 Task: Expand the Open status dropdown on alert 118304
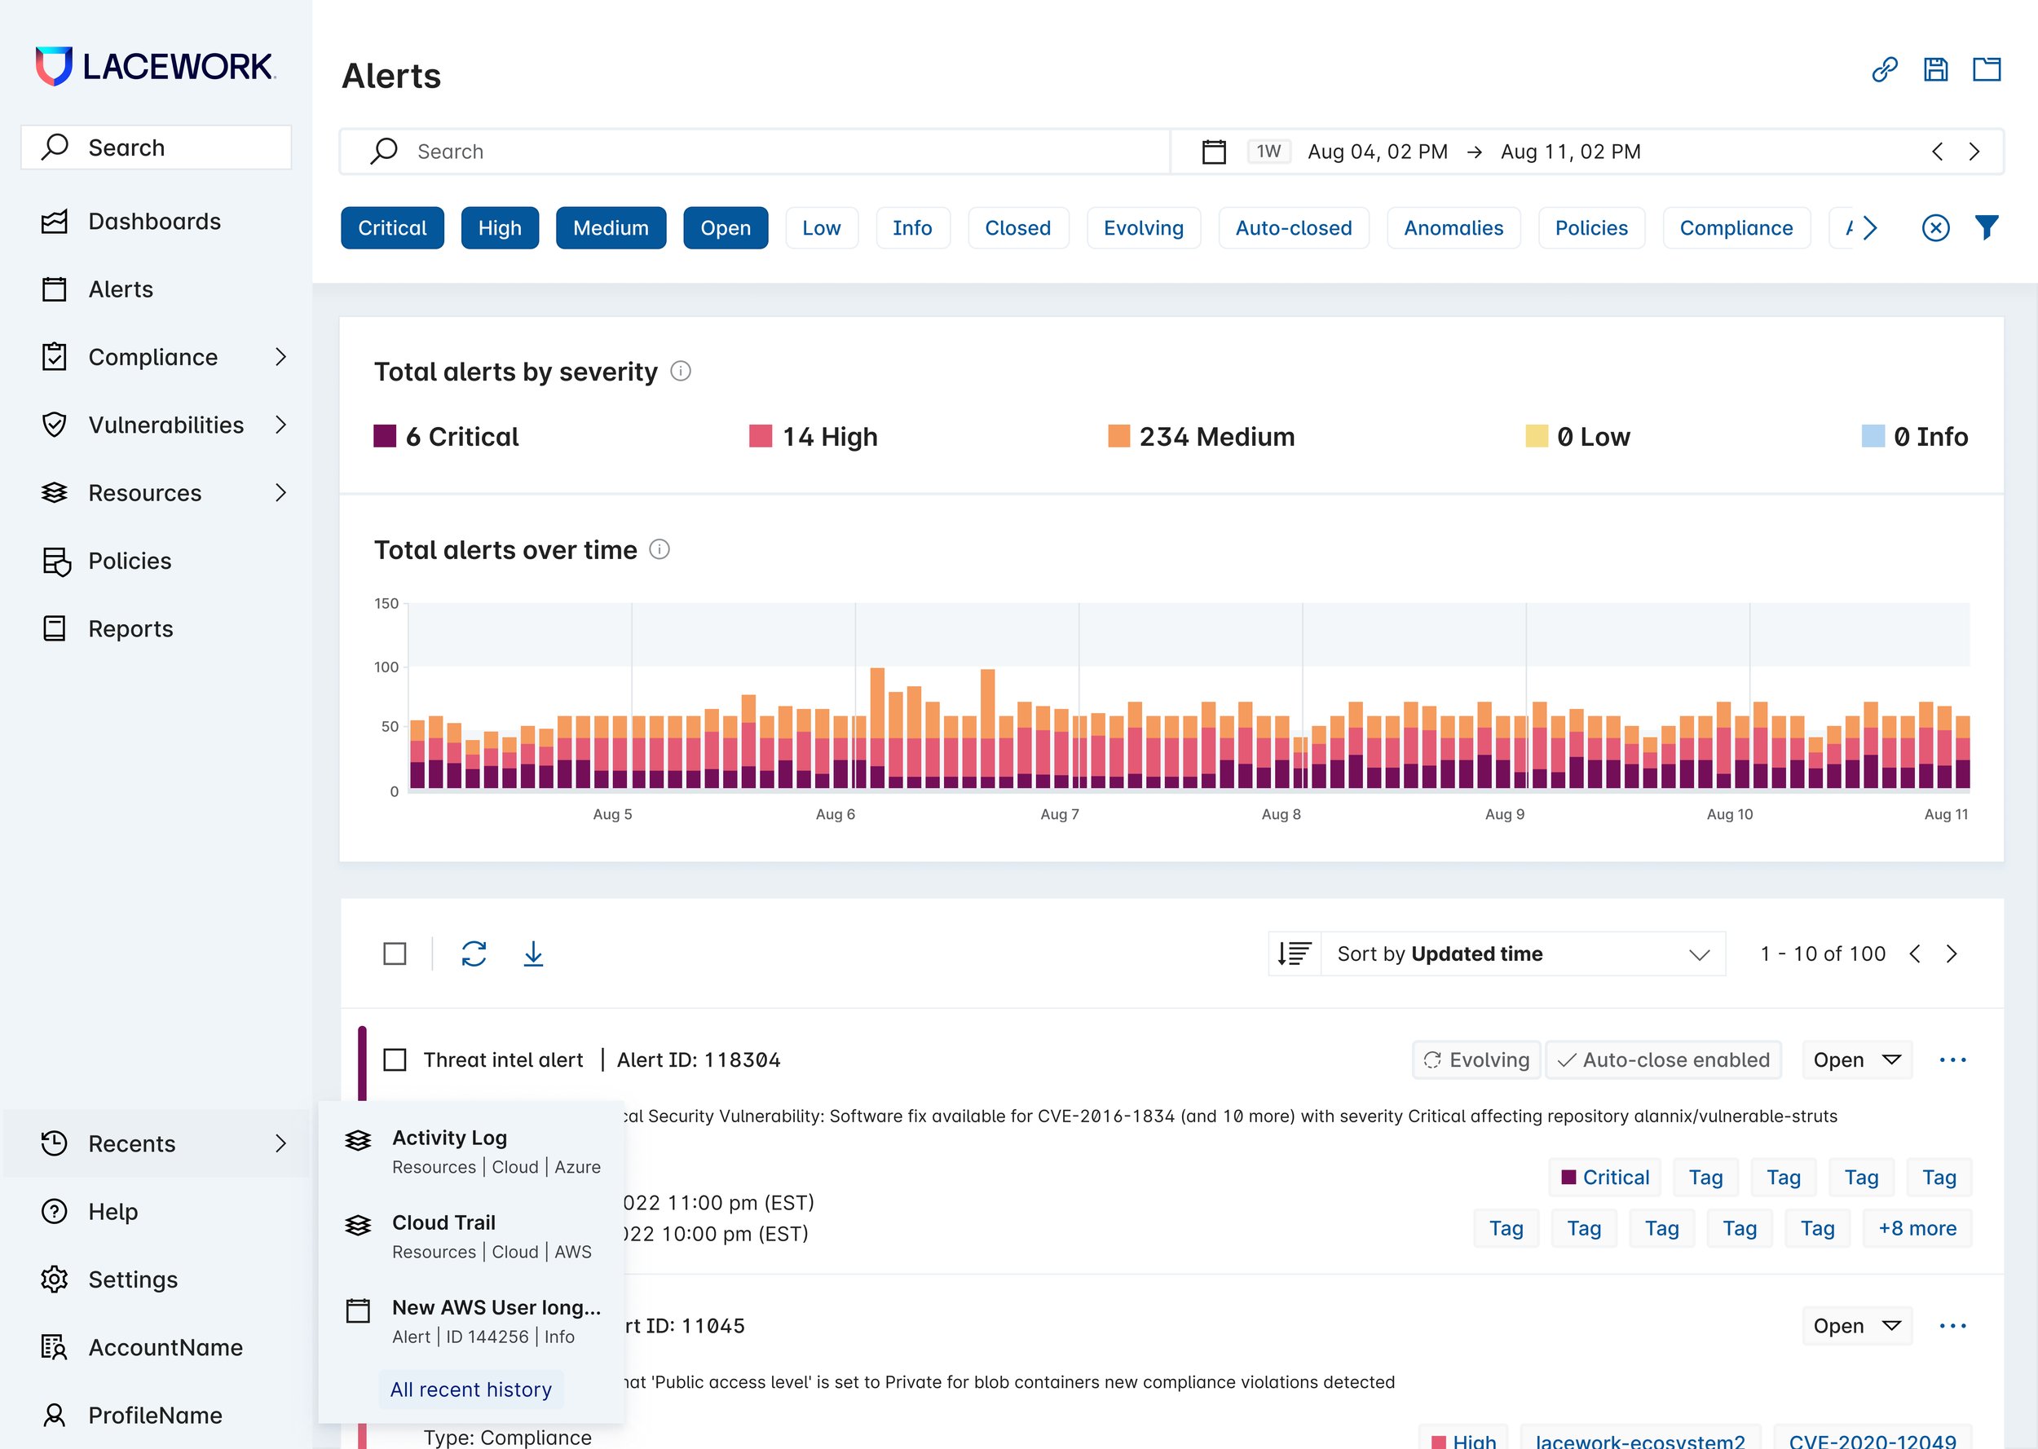pos(1856,1060)
